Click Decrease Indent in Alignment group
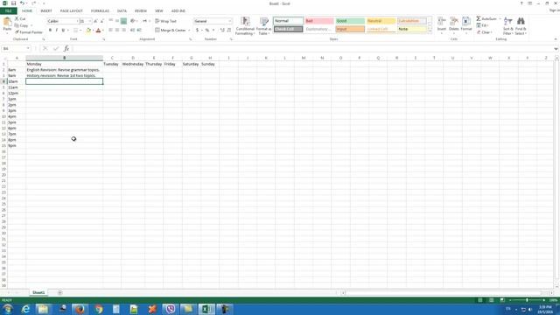 [132, 31]
